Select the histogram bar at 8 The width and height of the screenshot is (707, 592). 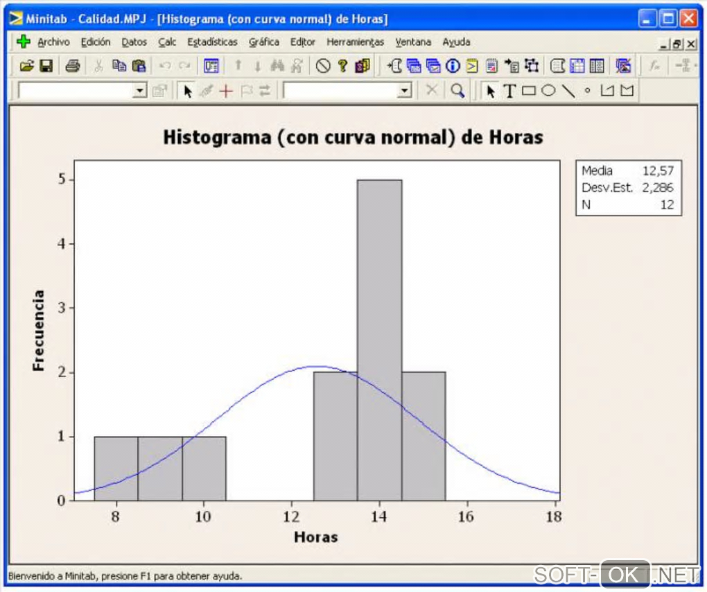[x=116, y=469]
